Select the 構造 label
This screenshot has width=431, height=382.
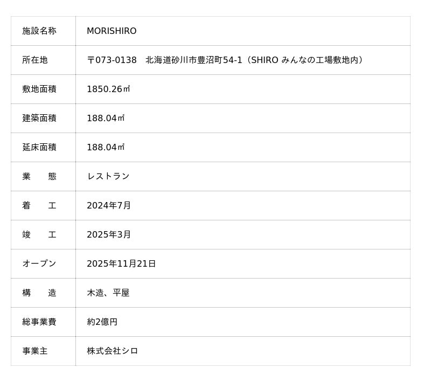tap(39, 293)
